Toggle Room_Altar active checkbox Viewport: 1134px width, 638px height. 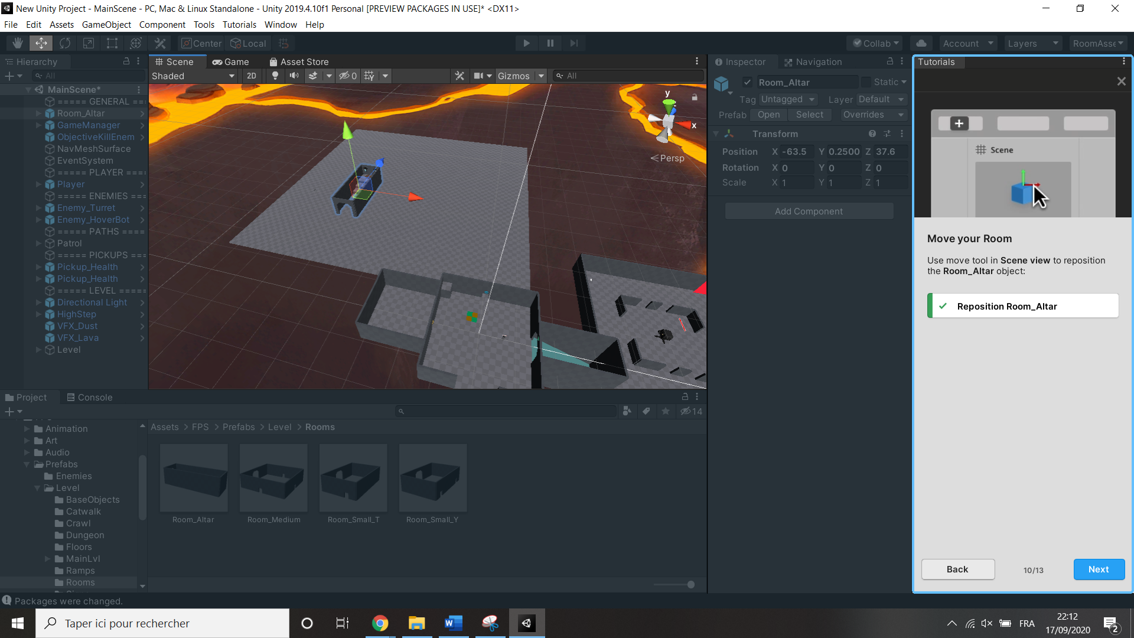tap(747, 82)
